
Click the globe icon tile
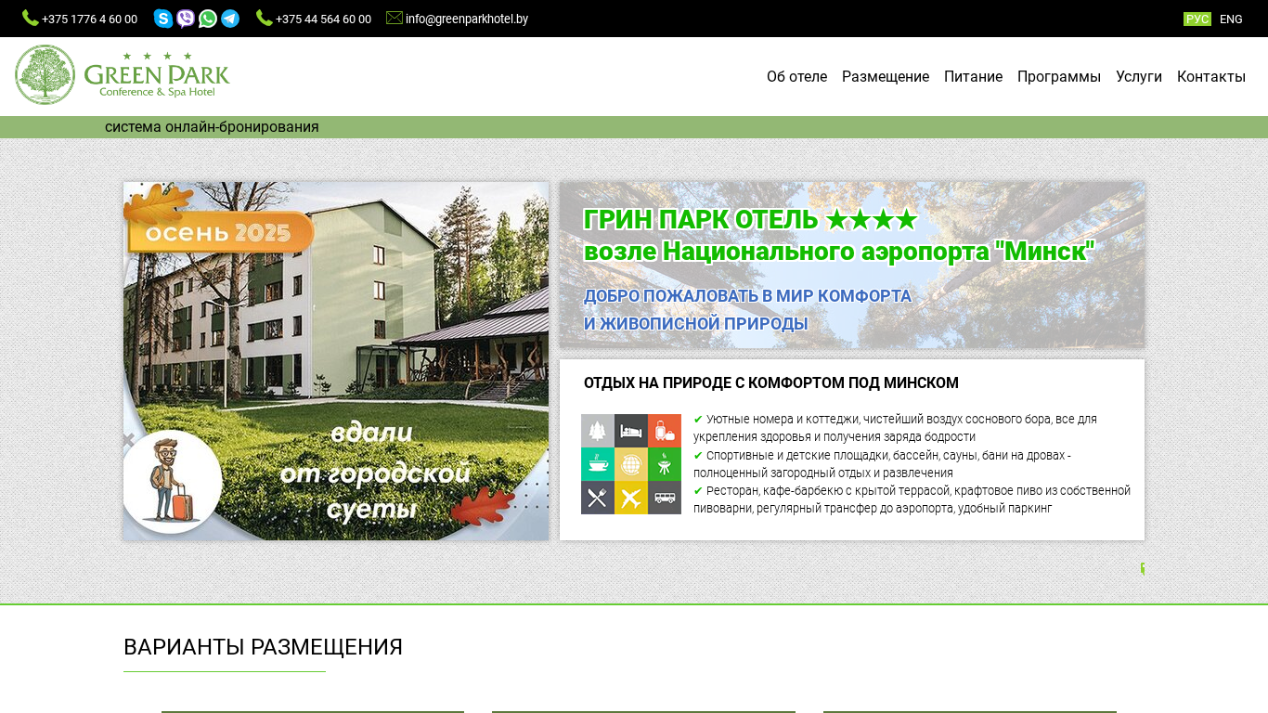pos(631,464)
